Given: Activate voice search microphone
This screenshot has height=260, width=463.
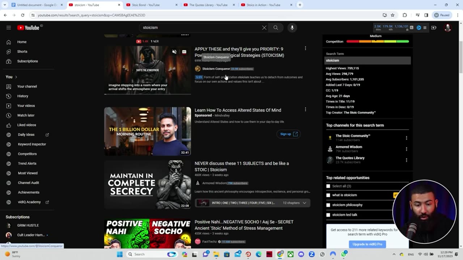Looking at the screenshot, I should (x=292, y=27).
